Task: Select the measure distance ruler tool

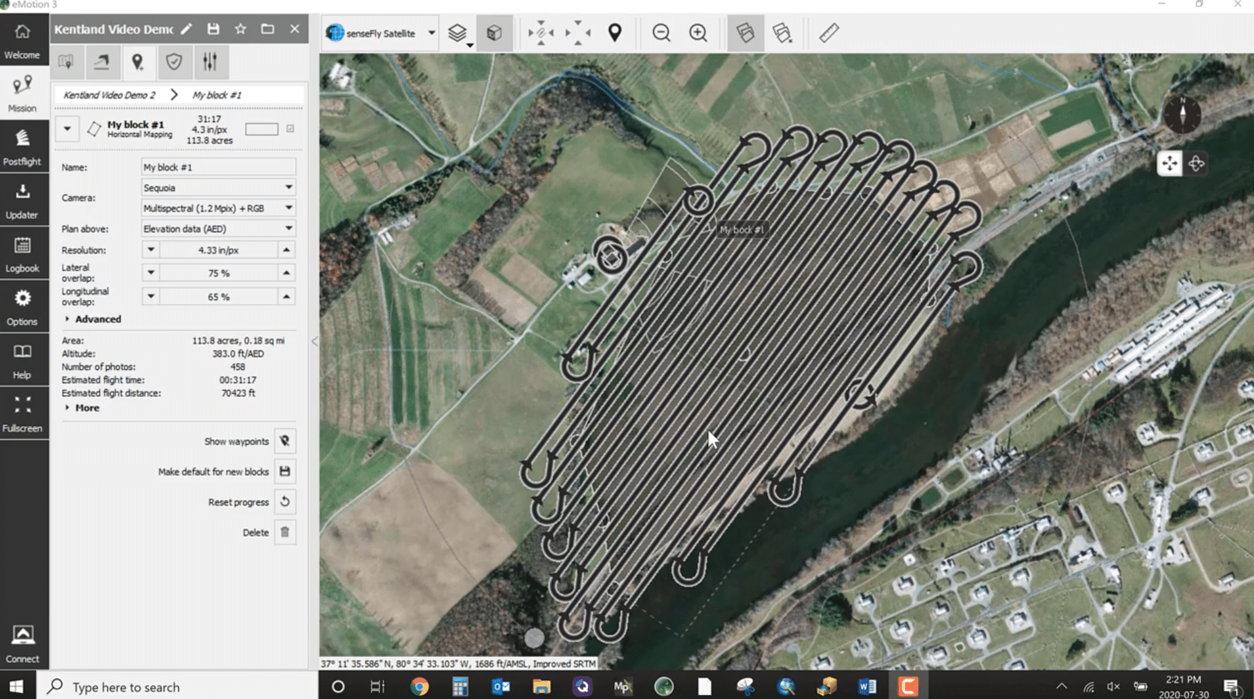Action: (828, 33)
